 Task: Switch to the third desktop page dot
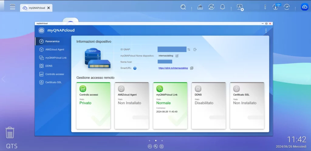coord(162,141)
